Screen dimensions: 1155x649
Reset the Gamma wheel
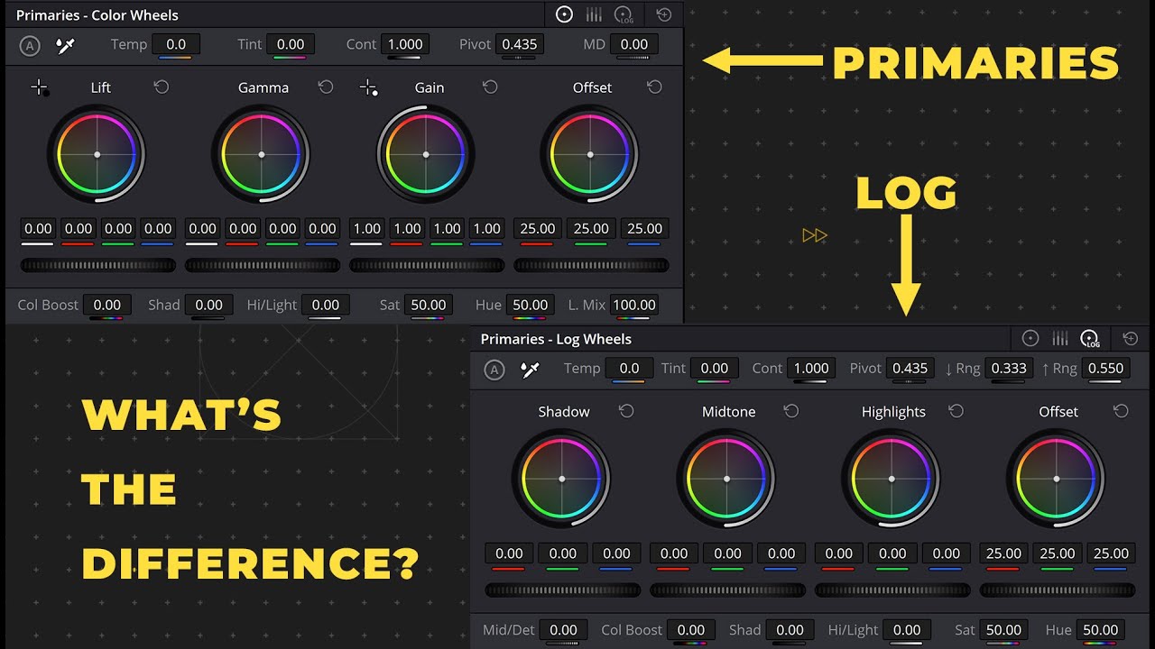point(326,87)
